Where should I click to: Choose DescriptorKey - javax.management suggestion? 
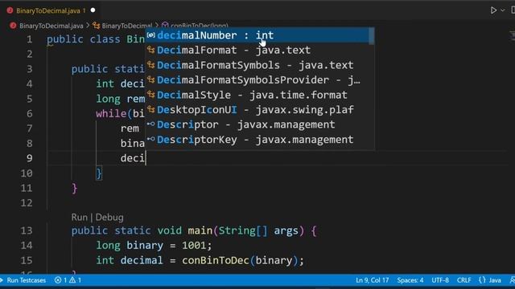[x=257, y=140]
